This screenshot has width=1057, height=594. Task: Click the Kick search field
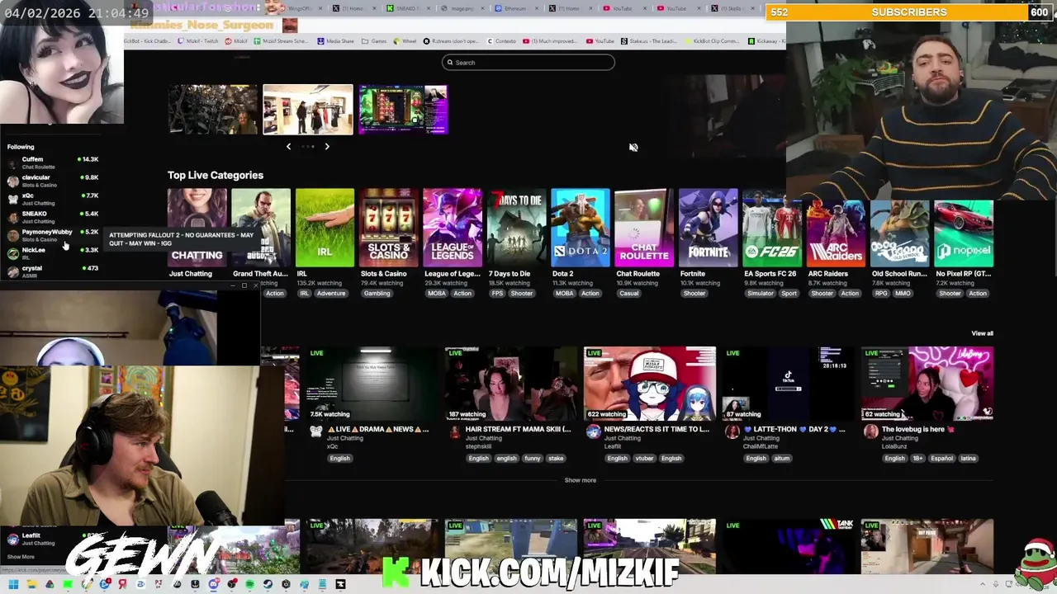528,63
